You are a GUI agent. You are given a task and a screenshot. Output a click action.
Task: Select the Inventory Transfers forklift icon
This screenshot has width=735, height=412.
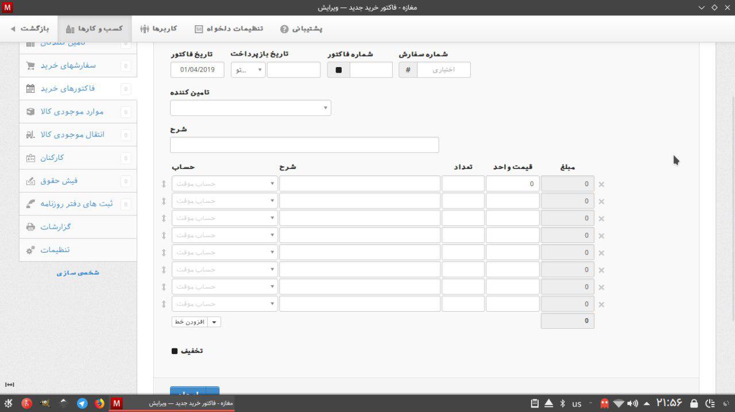click(30, 135)
